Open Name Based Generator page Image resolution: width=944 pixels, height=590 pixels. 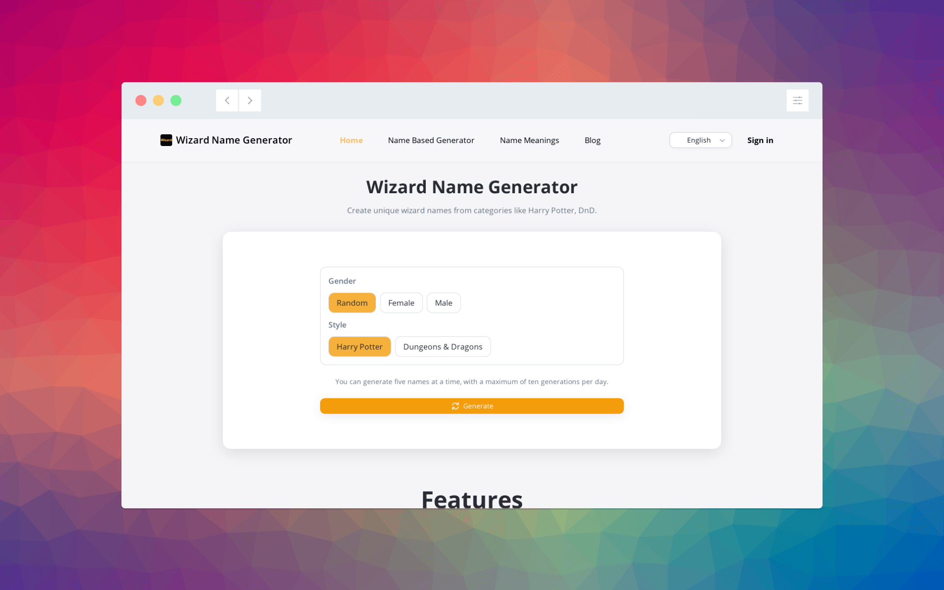tap(431, 140)
